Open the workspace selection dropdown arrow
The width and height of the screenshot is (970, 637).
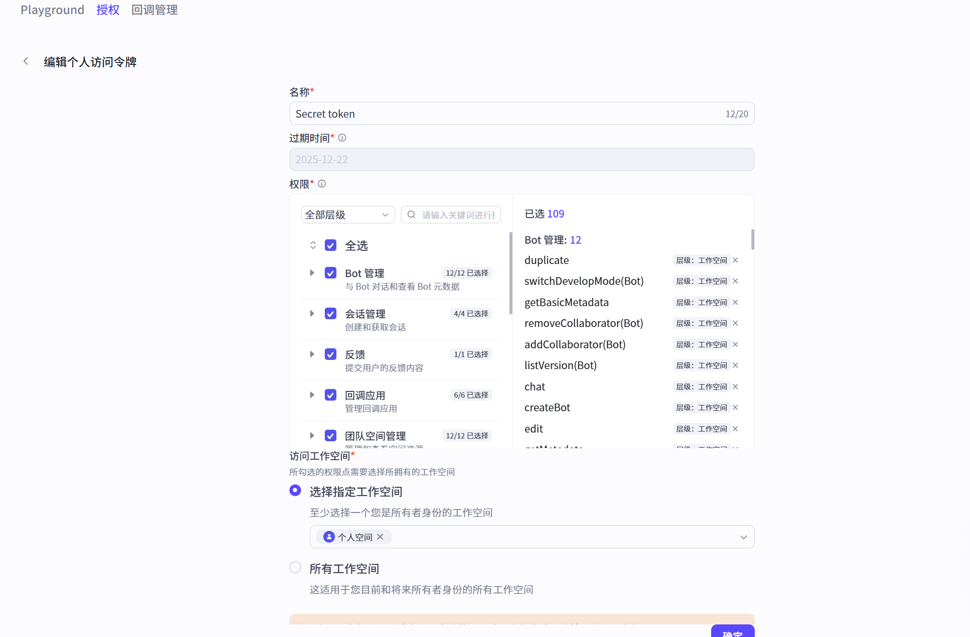click(744, 537)
